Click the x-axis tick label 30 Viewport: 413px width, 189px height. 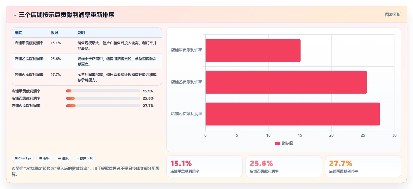tap(394, 135)
